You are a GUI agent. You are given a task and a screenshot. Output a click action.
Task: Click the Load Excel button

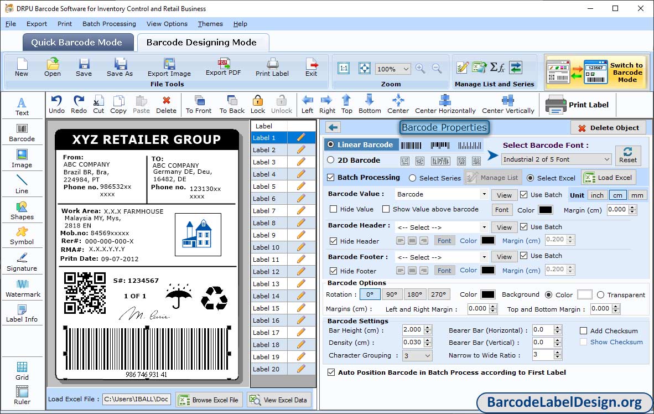609,178
